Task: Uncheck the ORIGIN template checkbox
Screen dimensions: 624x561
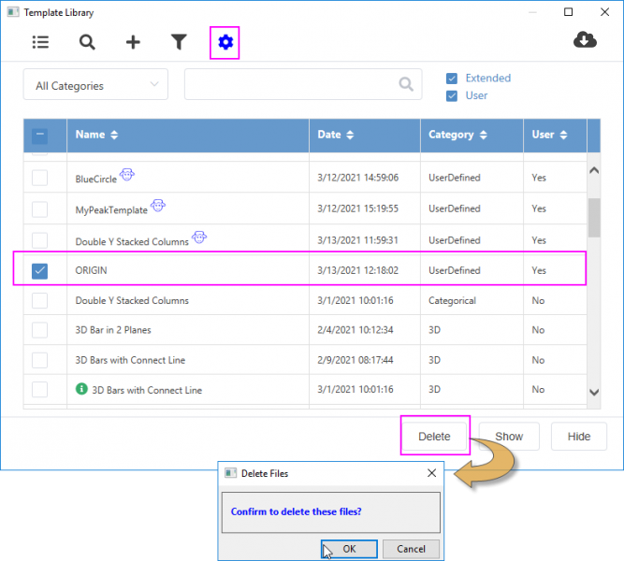Action: click(40, 270)
